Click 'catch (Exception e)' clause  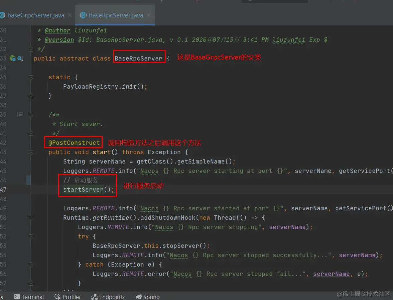[x=120, y=265]
